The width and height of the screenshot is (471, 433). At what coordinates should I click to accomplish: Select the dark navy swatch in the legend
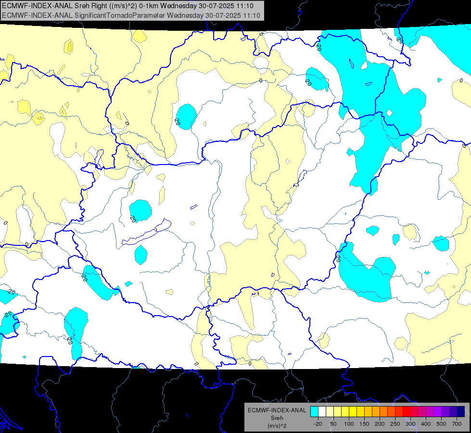(461, 412)
